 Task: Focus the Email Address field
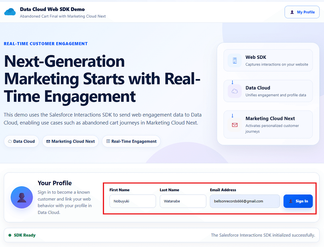pos(245,201)
